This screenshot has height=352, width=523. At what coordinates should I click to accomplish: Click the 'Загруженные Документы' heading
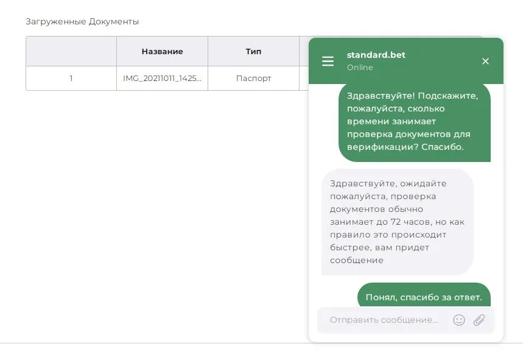[x=82, y=21]
